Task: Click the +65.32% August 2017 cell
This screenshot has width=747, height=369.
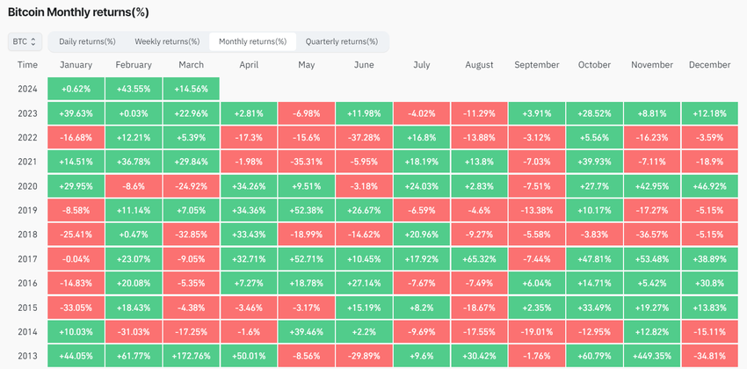Action: point(479,259)
